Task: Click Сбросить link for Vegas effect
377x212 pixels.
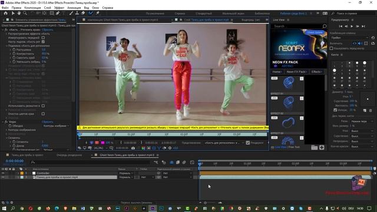Action: [x=47, y=122]
